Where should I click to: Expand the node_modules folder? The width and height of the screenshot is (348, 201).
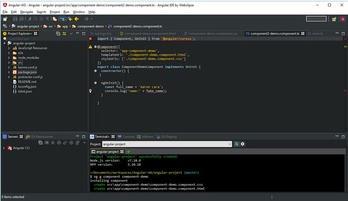tap(9, 58)
